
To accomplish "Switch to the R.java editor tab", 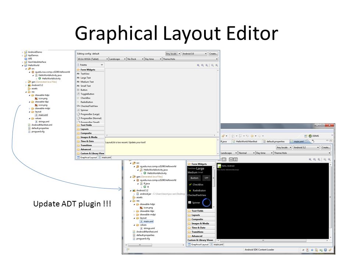I will click(x=224, y=142).
